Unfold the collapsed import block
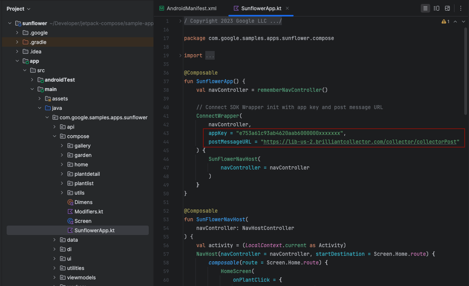 tap(180, 56)
